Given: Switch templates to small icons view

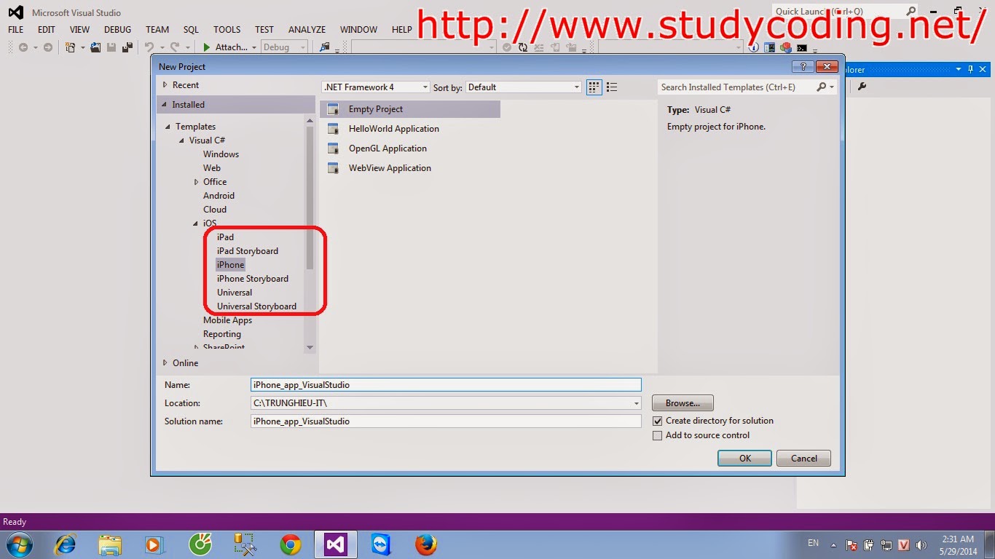Looking at the screenshot, I should (594, 87).
